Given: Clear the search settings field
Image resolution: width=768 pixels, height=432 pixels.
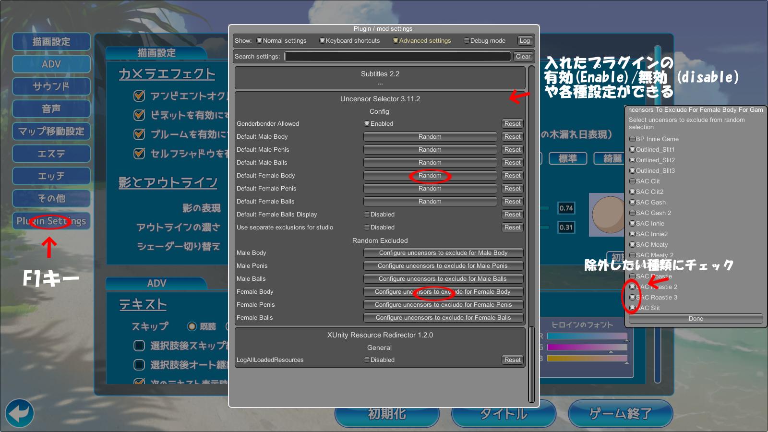Looking at the screenshot, I should 523,57.
